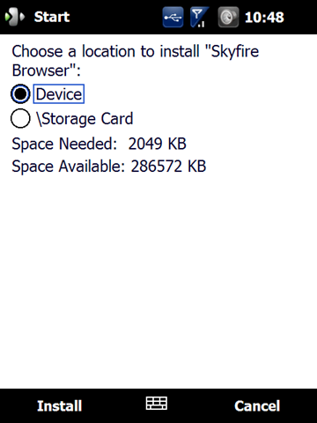Click the 286572 KB value
Image resolution: width=317 pixels, height=423 pixels.
(x=168, y=166)
